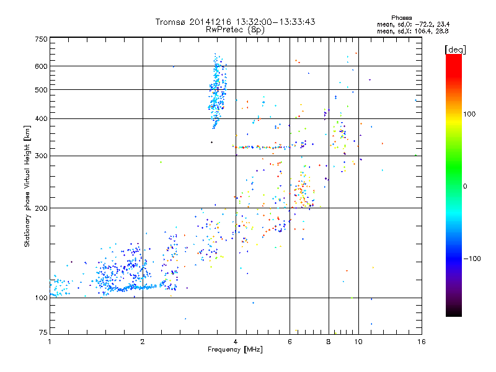Screen dimensions: 496x372
Task: Click the x-axis tick label '10'
Action: (x=358, y=342)
